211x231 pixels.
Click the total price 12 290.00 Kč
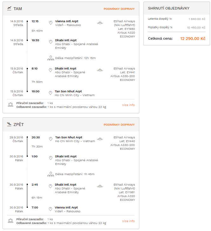point(193,39)
